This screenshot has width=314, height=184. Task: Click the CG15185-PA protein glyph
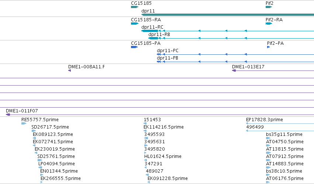134,47
